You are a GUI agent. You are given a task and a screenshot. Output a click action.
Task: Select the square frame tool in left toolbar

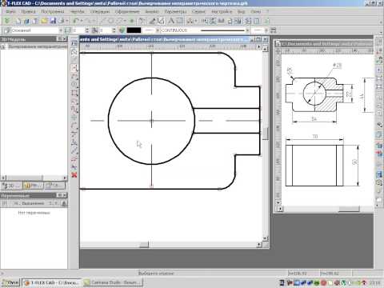pyautogui.click(x=74, y=93)
